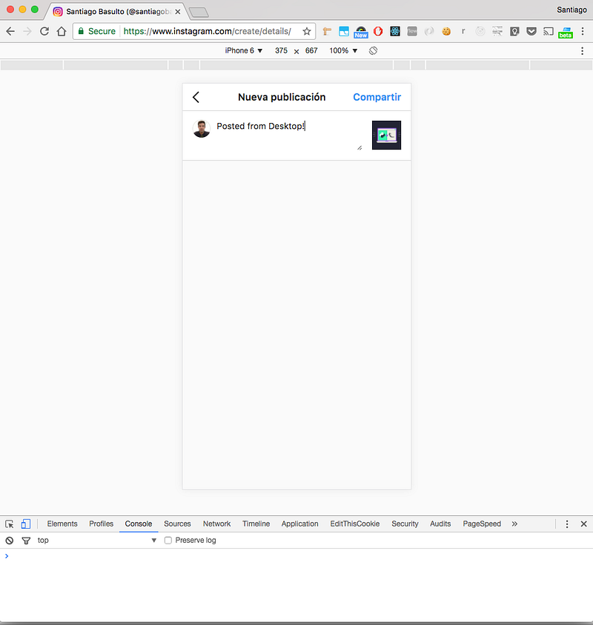Click the browser home icon
593x625 pixels.
(x=62, y=31)
